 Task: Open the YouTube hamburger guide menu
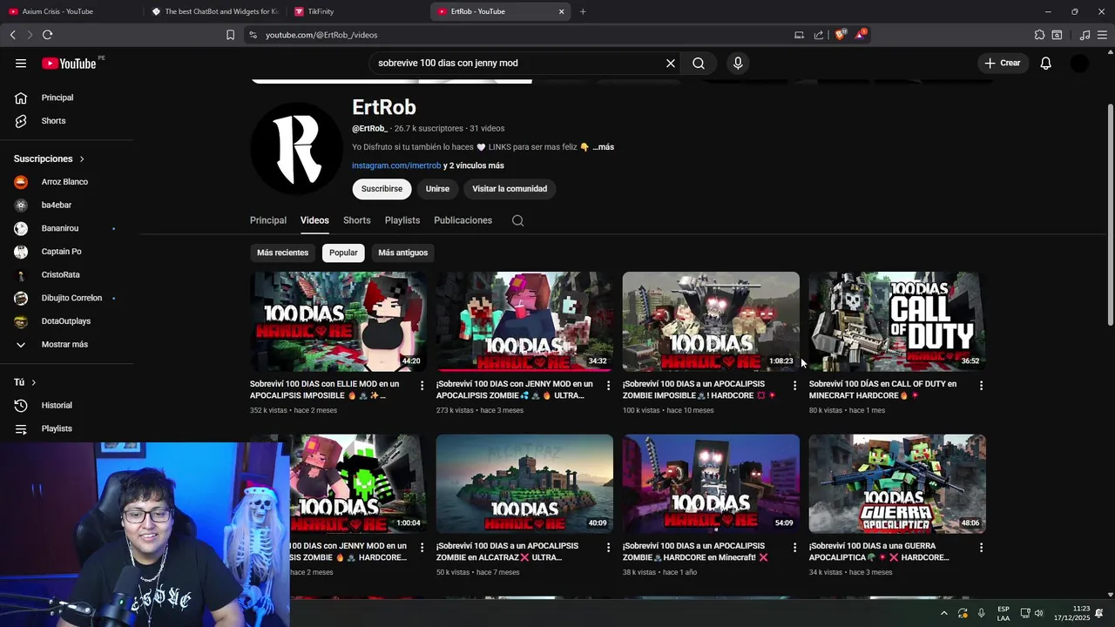click(x=21, y=64)
